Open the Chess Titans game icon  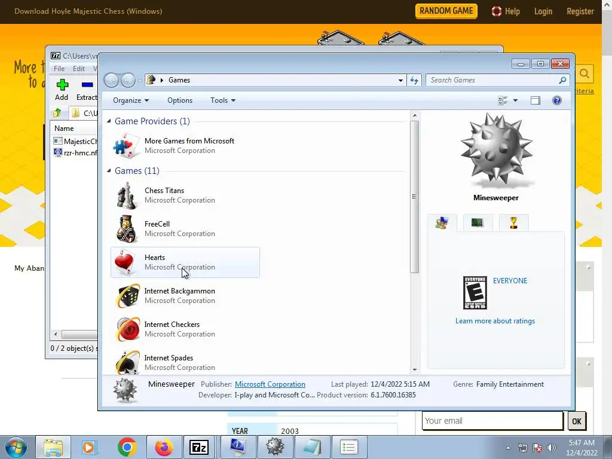(127, 195)
